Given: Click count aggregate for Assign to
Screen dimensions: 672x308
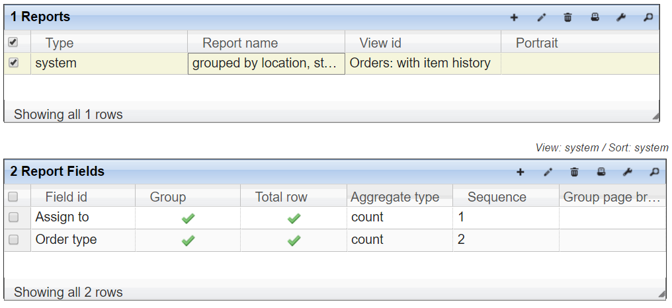Looking at the screenshot, I should coord(399,217).
